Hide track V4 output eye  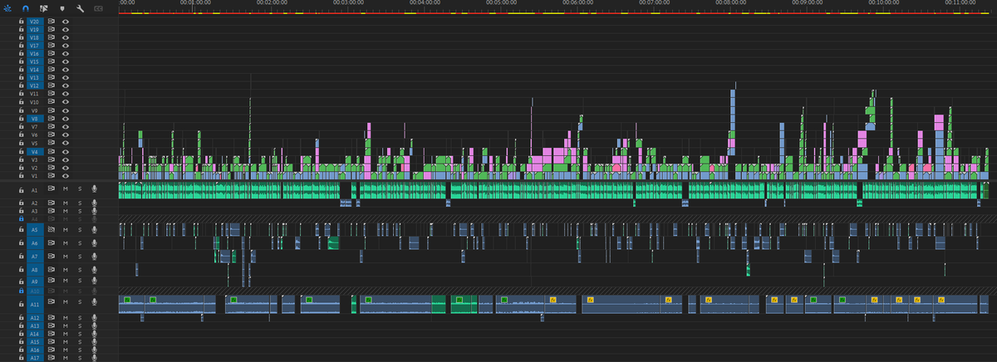point(65,151)
